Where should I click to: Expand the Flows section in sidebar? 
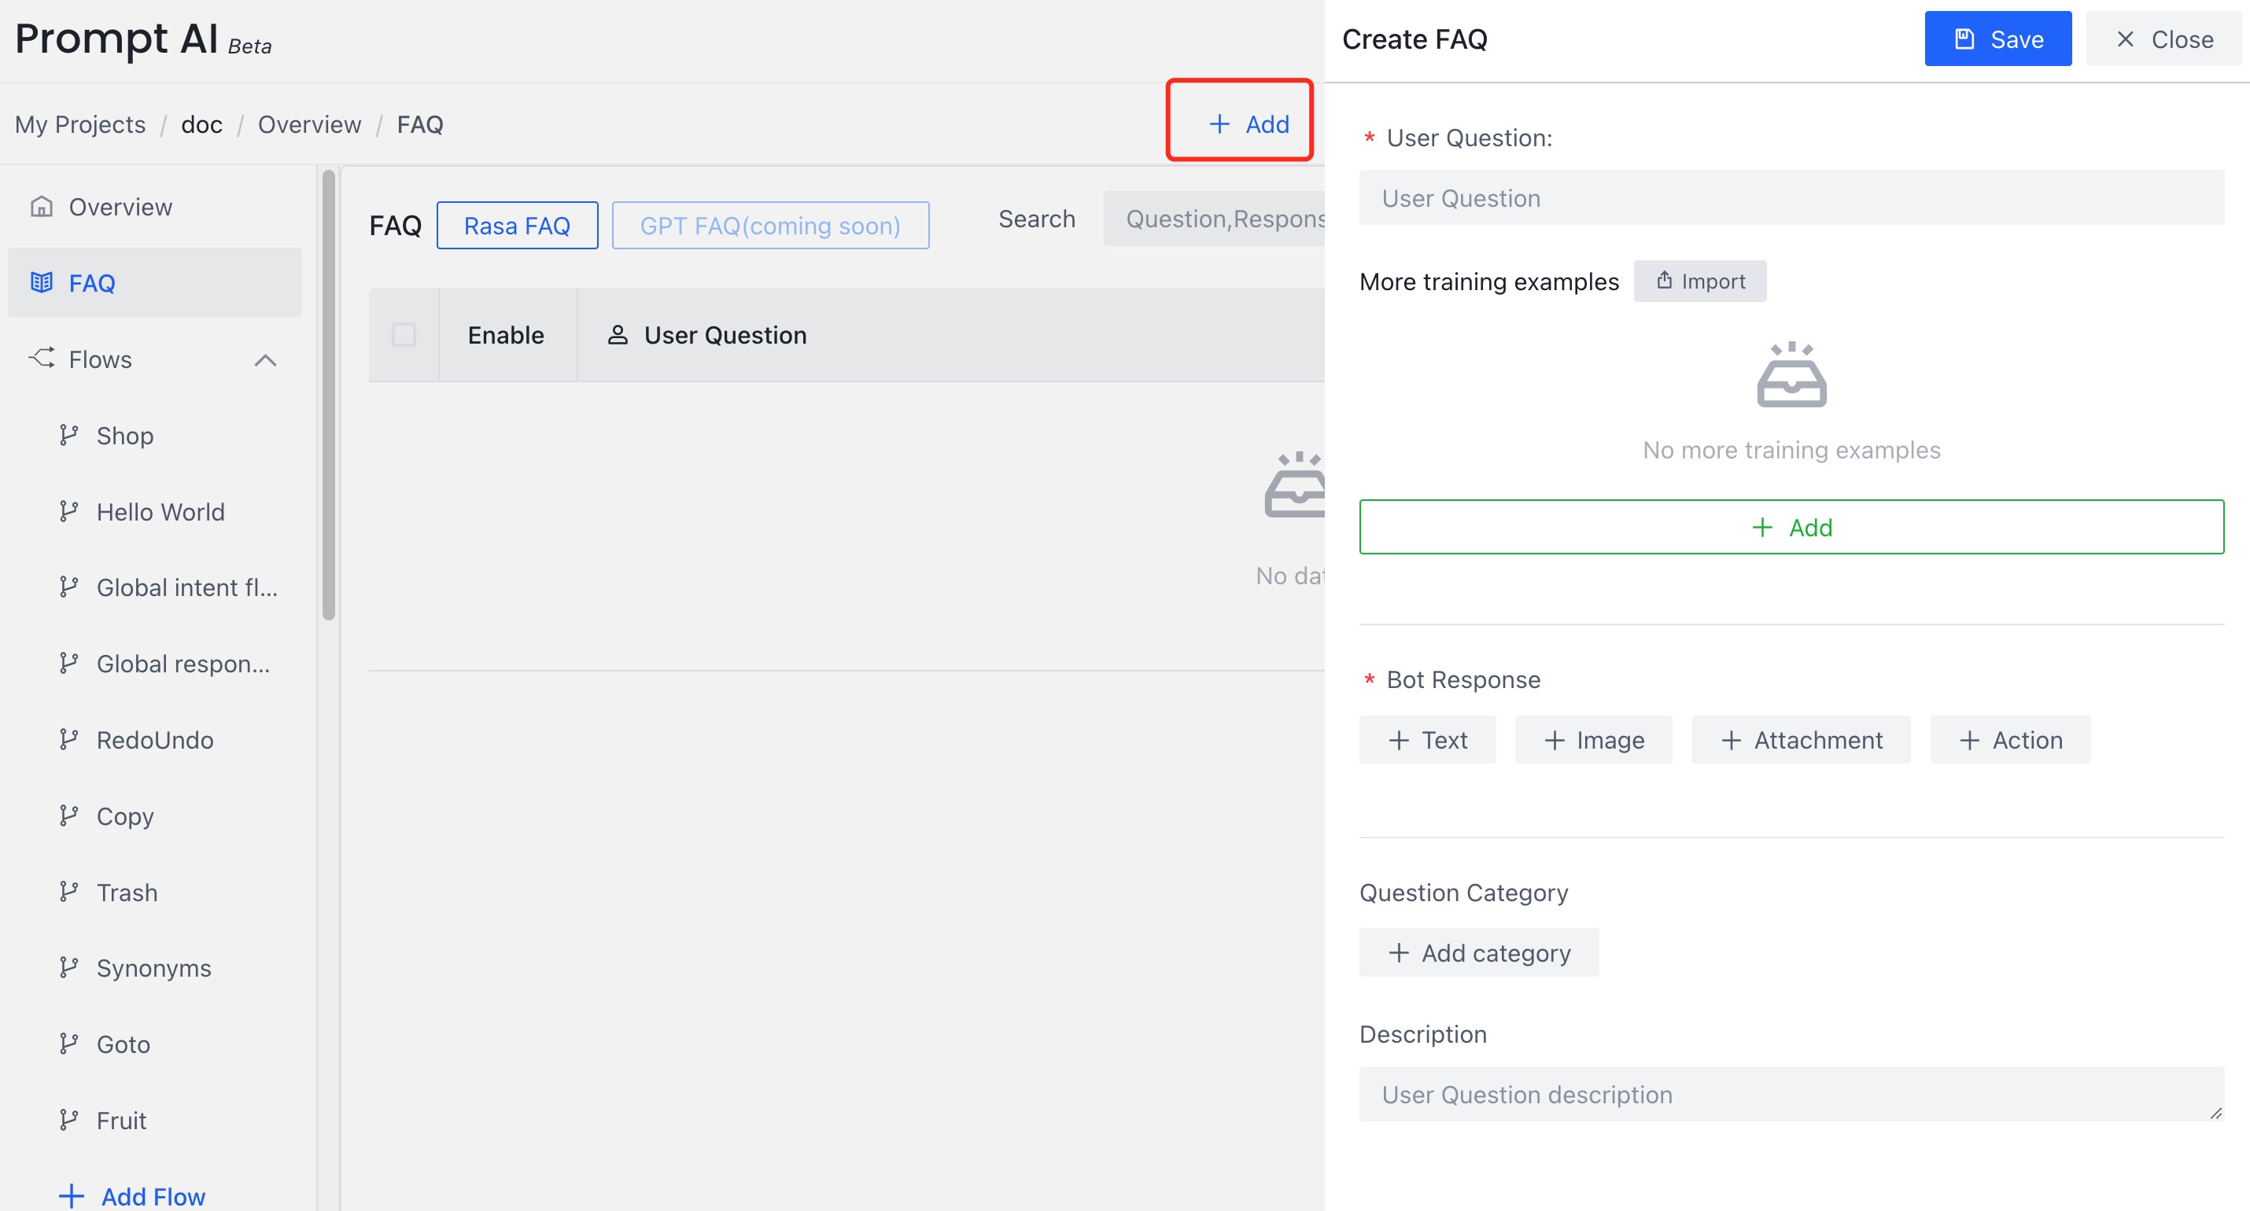pos(266,359)
